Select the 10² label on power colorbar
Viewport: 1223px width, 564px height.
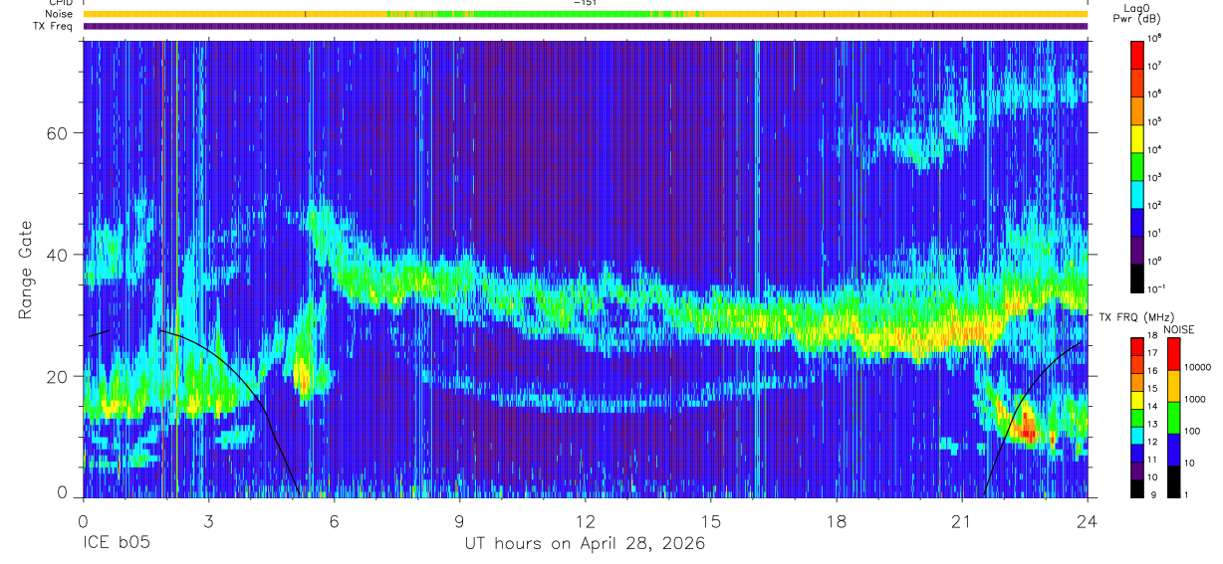pos(1156,205)
